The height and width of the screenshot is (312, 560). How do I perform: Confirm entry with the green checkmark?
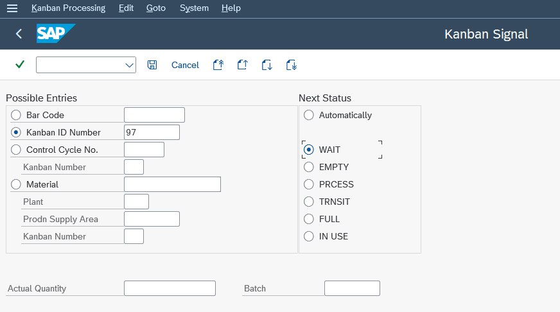[x=20, y=65]
